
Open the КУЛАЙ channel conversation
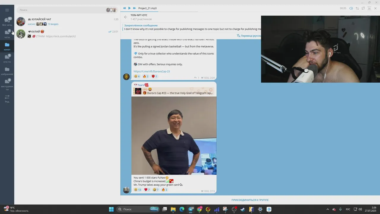[67, 34]
